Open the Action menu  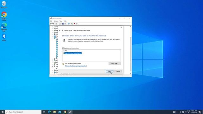(x=56, y=21)
